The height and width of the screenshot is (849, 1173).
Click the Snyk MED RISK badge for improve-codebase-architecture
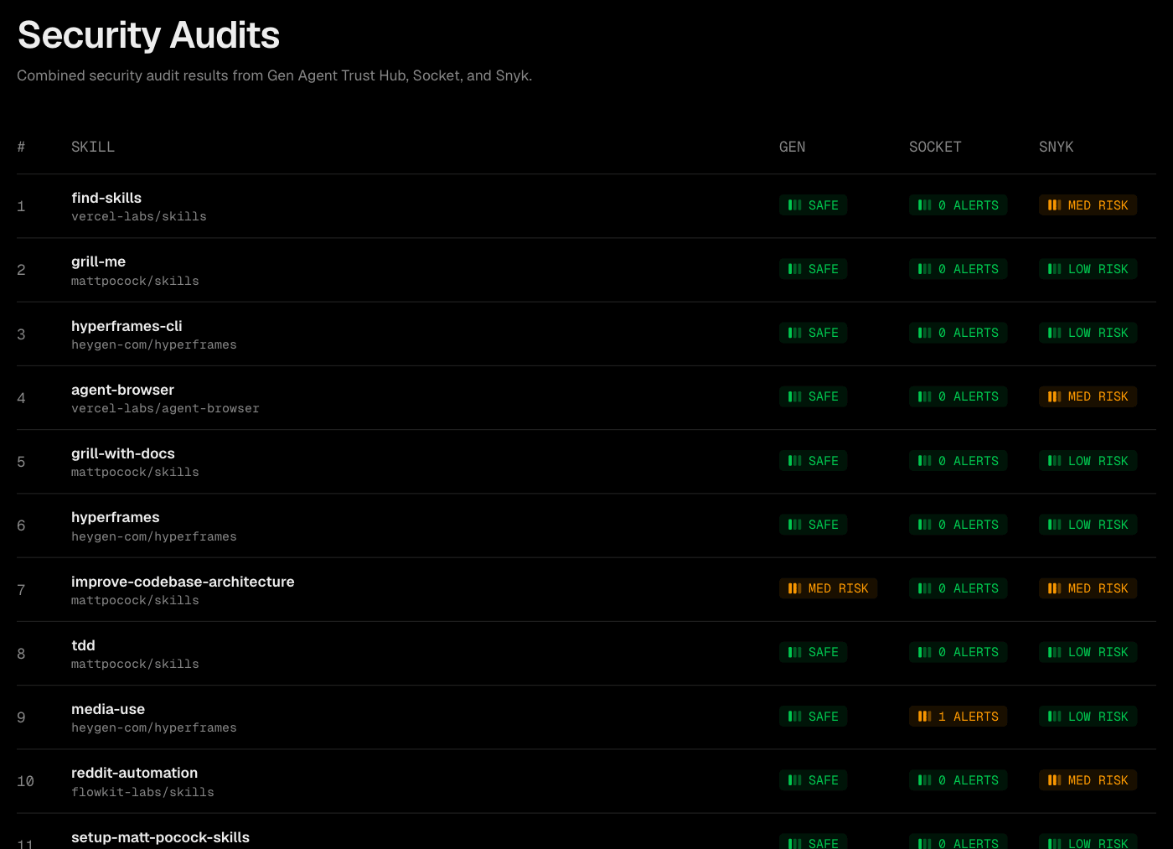click(x=1088, y=588)
